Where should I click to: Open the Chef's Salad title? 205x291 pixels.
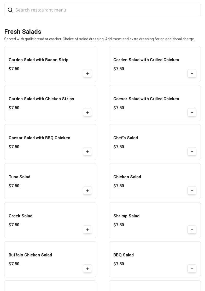point(126,138)
